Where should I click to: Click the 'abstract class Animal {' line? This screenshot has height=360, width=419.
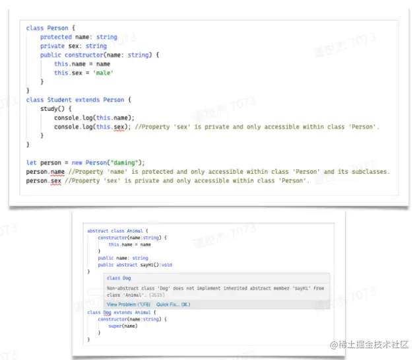[x=117, y=231]
